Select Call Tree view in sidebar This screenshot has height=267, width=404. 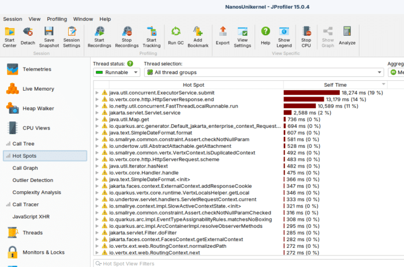click(23, 143)
